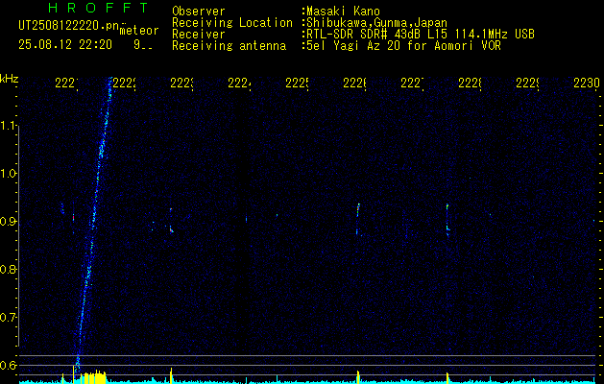Click the meteor echo before 2228
Viewport: 604px width, 384px height.
pyautogui.click(x=447, y=218)
